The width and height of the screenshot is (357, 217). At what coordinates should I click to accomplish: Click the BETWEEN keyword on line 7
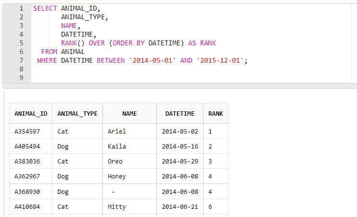pyautogui.click(x=111, y=60)
